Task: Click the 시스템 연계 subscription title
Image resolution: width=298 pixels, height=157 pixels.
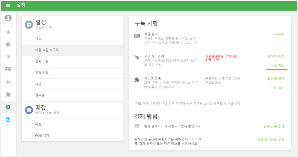Action: pos(152,78)
